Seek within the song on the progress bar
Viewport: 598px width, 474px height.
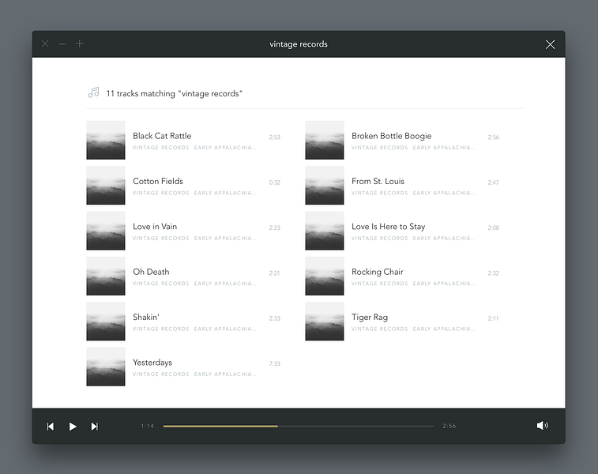pyautogui.click(x=299, y=426)
